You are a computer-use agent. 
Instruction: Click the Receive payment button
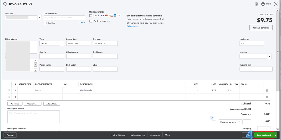[x=261, y=27]
